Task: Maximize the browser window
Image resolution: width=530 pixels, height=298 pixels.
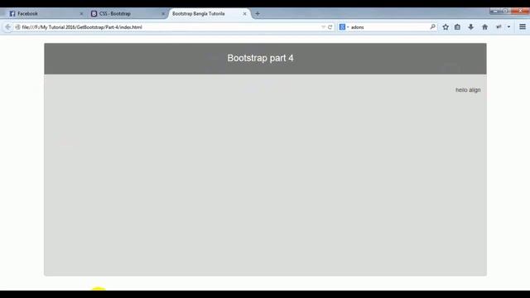Action: pos(505,11)
